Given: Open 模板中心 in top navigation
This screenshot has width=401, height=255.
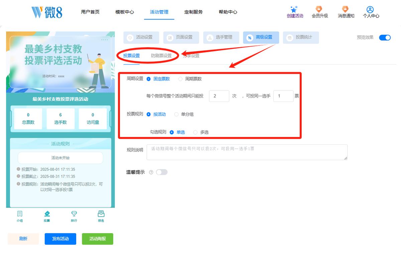Looking at the screenshot, I should point(125,12).
